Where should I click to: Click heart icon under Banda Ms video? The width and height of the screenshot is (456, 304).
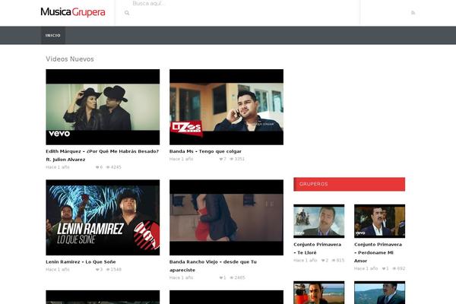221,159
